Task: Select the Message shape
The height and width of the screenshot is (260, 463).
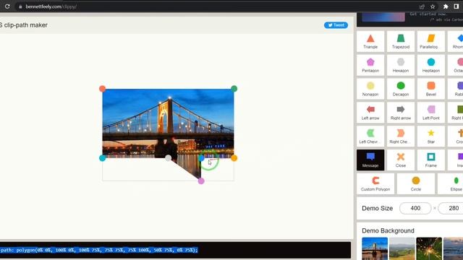Action: point(370,160)
